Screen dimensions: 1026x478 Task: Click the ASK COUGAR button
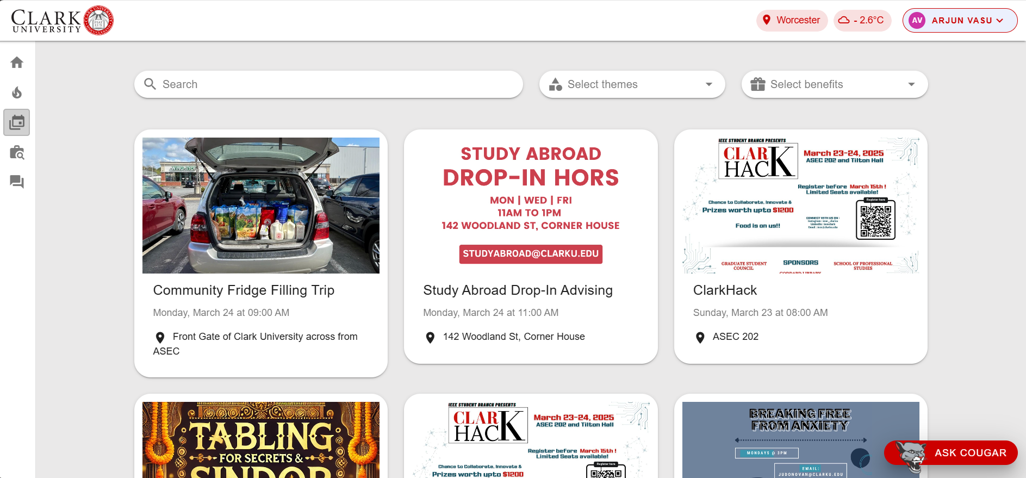(951, 453)
